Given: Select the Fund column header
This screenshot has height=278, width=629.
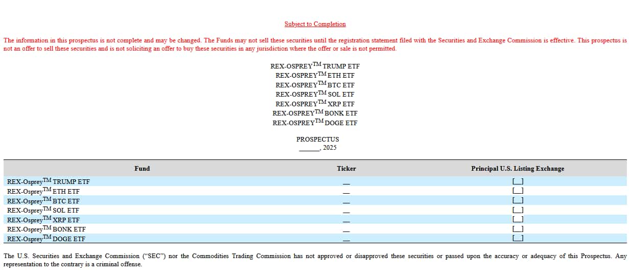Looking at the screenshot, I should (x=142, y=169).
